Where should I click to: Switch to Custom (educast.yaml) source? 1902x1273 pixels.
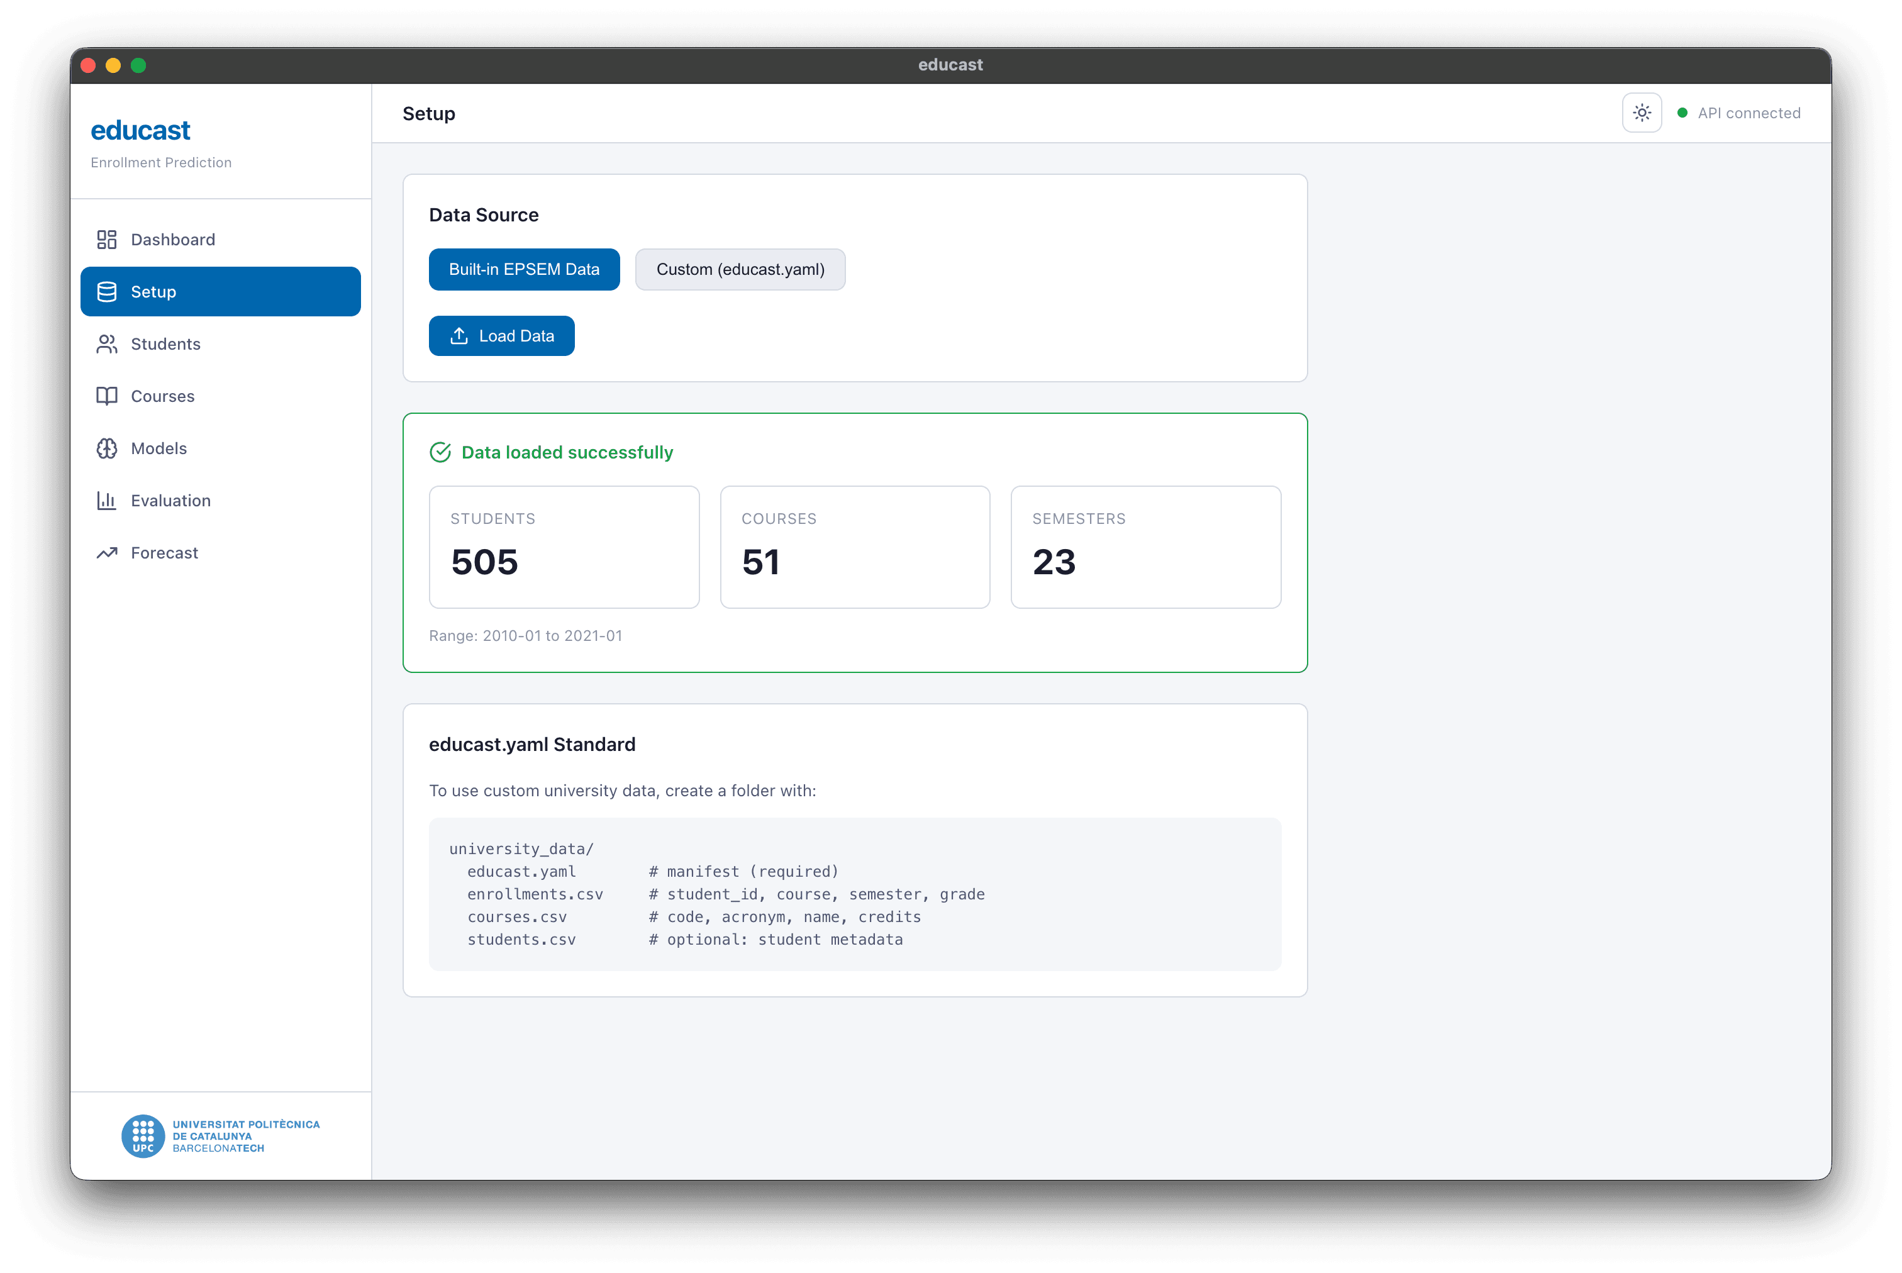(x=740, y=270)
